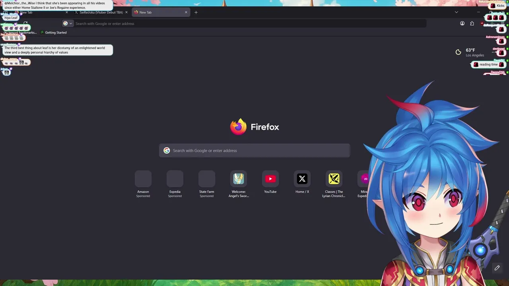The width and height of the screenshot is (509, 286).
Task: Close the SeiReiJoku (Vtuber Debut TBA) tab
Action: point(126,12)
